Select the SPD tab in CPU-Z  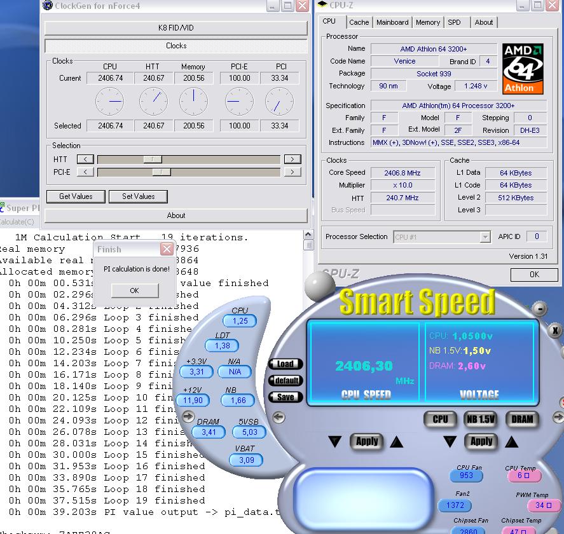(454, 22)
